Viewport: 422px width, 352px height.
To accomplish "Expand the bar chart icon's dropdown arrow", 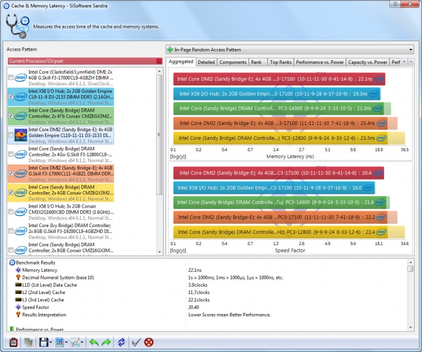I will coord(66,343).
